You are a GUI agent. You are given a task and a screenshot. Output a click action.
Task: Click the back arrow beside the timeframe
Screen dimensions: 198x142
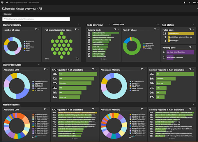[190, 2]
